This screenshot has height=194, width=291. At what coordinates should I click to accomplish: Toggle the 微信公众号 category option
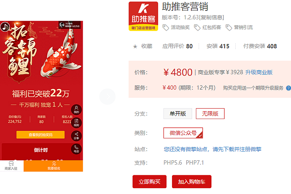coord(183,133)
